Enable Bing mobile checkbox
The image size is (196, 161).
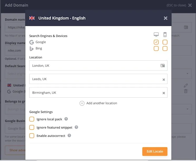click(x=165, y=48)
